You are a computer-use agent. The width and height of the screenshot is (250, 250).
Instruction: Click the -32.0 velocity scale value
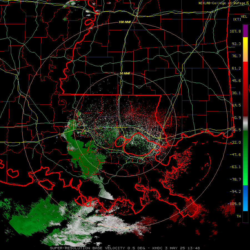[236, 142]
